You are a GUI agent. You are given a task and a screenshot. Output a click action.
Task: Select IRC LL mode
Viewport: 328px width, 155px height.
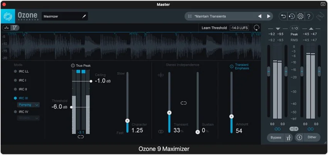click(x=21, y=71)
